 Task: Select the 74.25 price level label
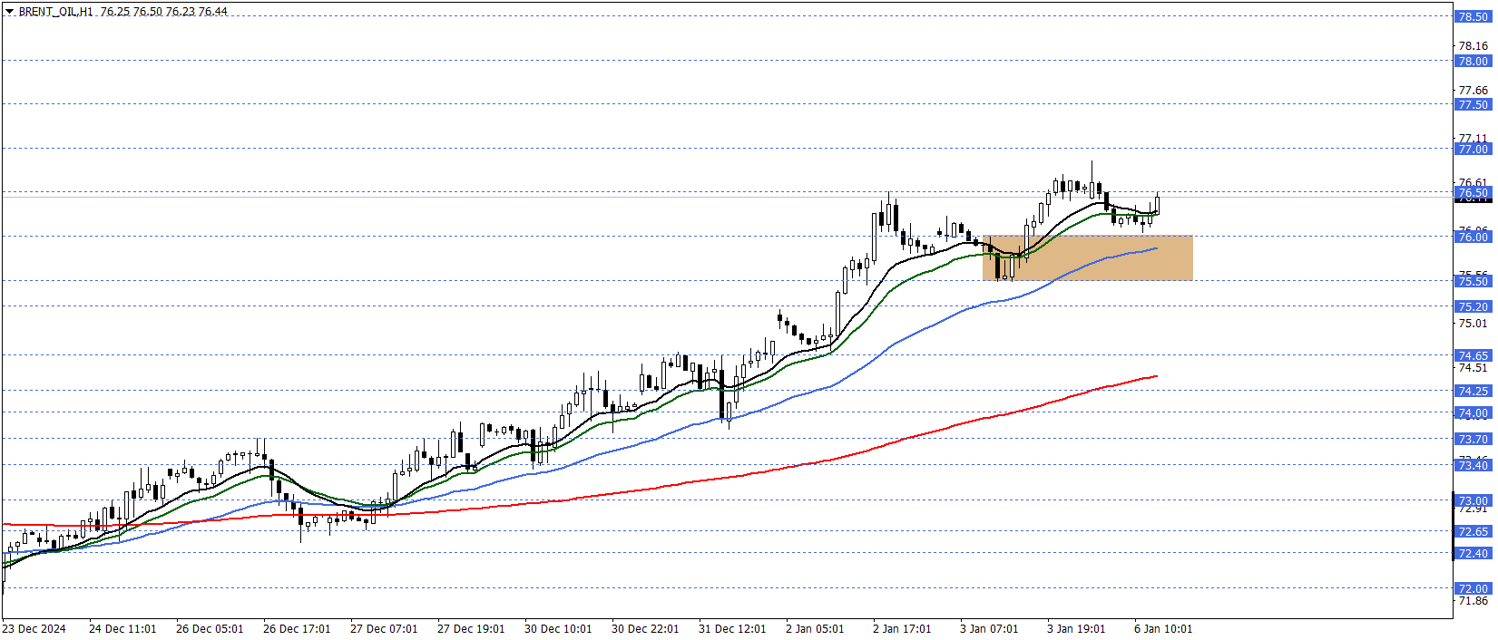point(1473,391)
